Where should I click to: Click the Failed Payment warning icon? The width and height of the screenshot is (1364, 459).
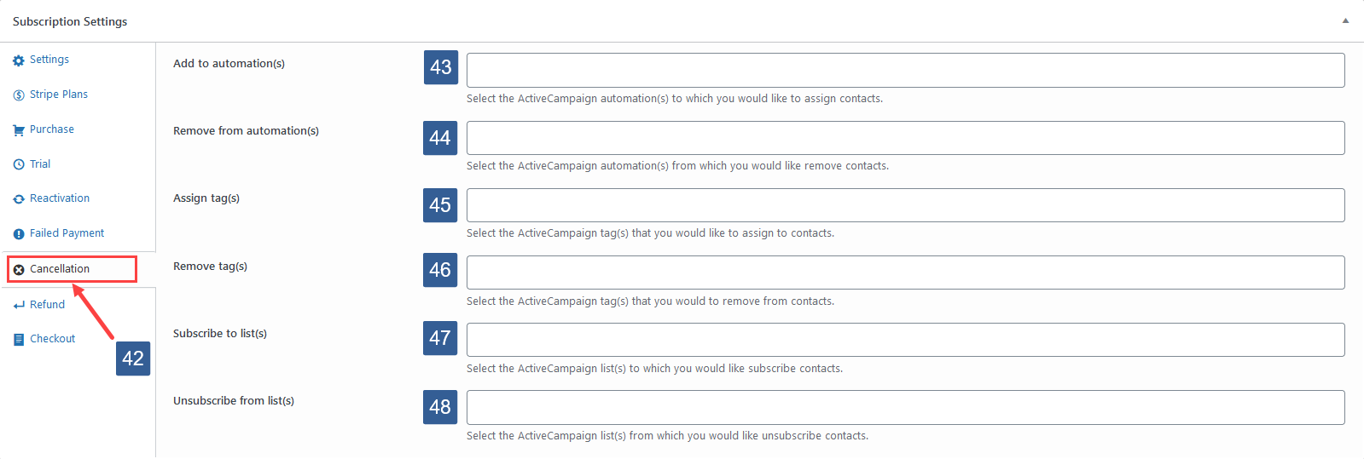coord(19,234)
